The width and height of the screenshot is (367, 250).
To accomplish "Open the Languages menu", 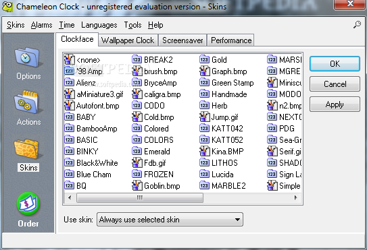I will tap(99, 25).
